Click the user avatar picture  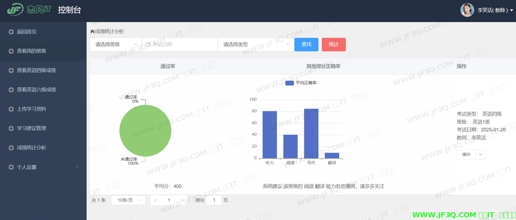pyautogui.click(x=467, y=10)
